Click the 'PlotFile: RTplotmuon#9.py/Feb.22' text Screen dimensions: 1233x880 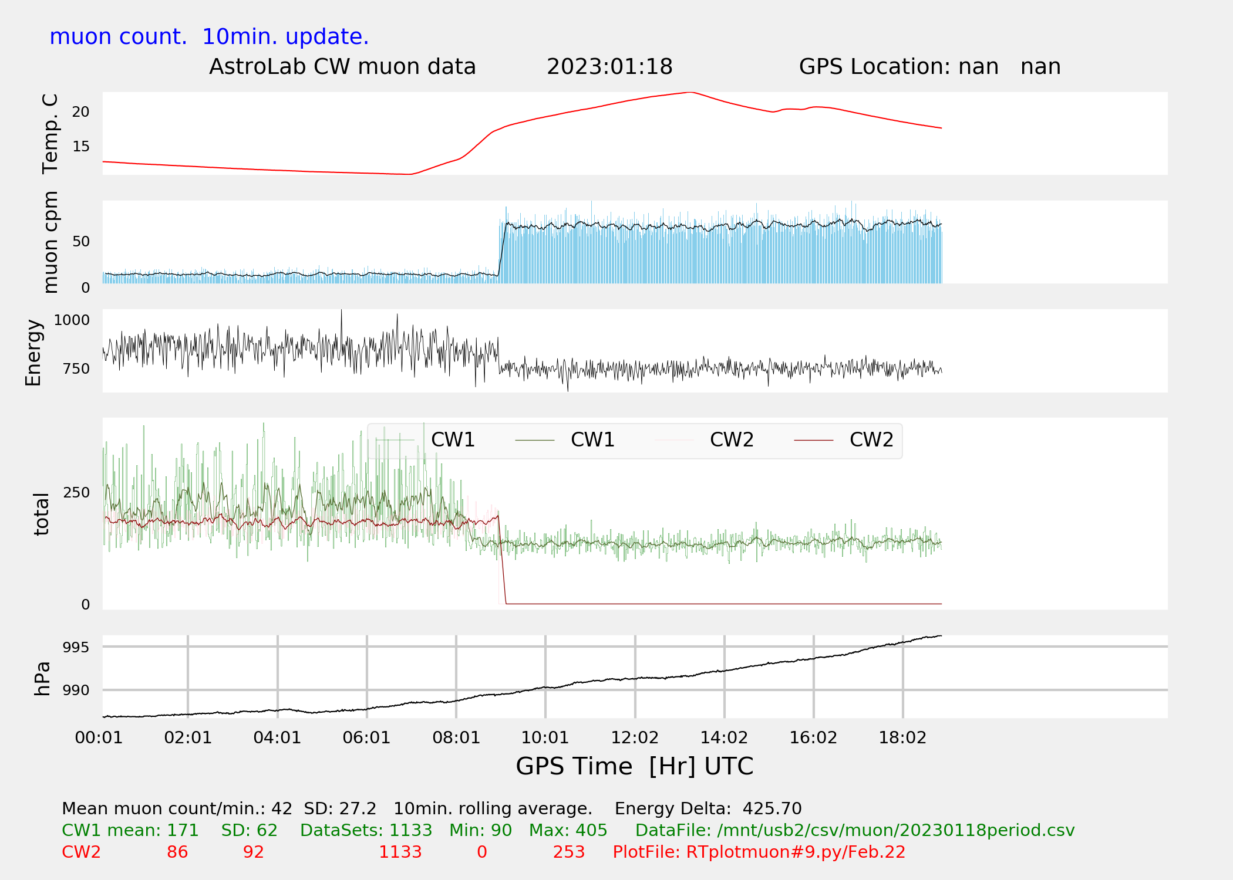pos(759,852)
